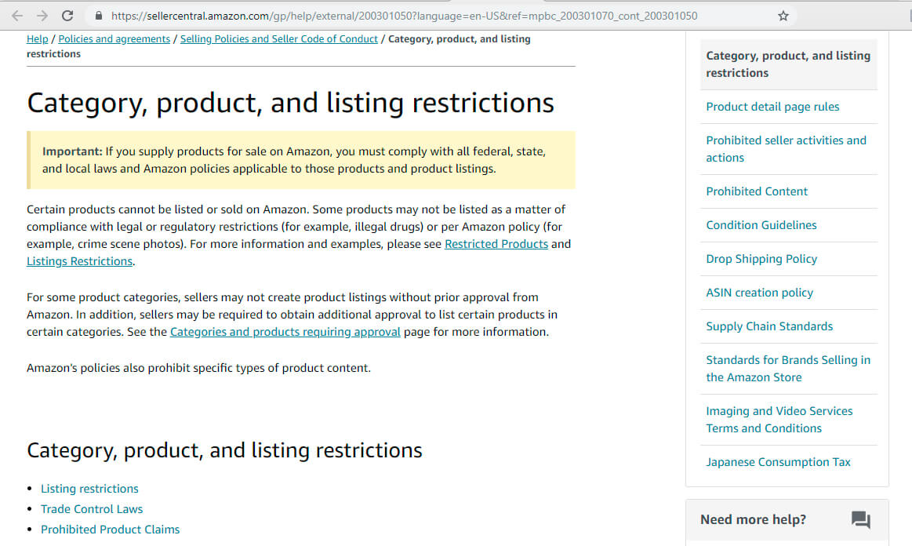
Task: Open the Prohibited Product Claims bullet link
Action: tap(110, 529)
